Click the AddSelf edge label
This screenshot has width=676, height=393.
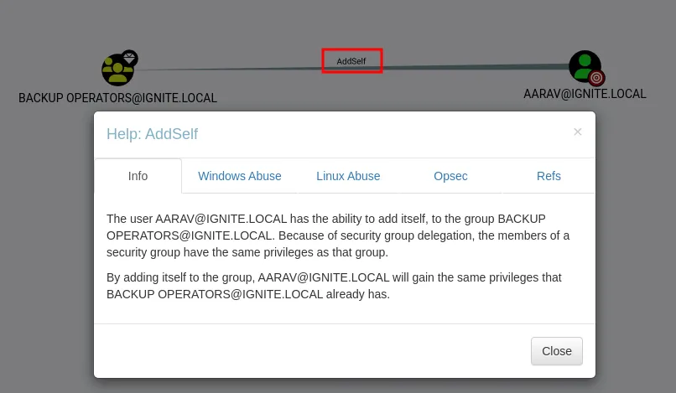(351, 61)
